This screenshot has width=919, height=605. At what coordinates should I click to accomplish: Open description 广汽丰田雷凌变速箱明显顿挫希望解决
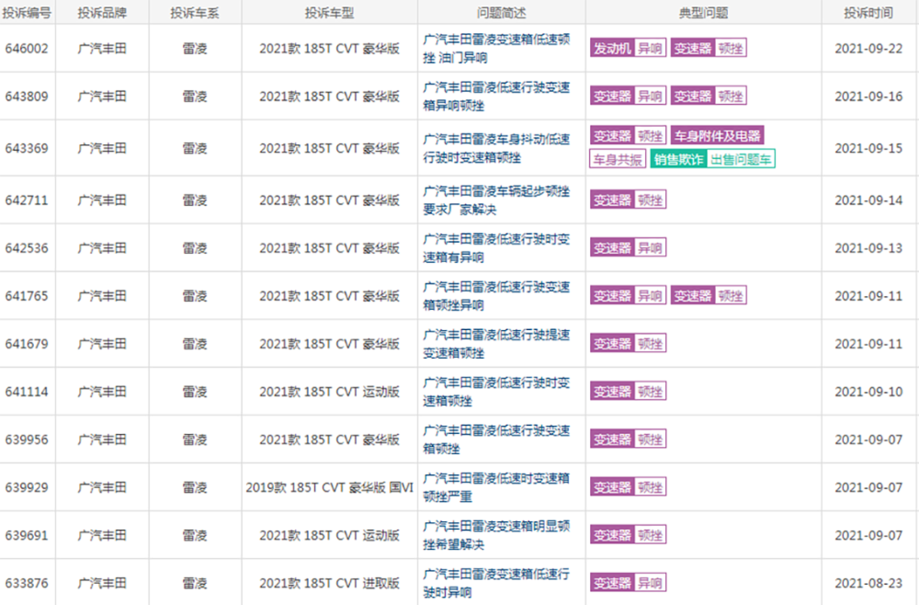point(496,535)
